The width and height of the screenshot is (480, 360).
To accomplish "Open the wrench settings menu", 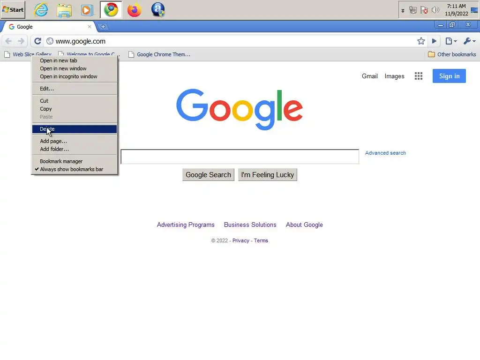I will pyautogui.click(x=470, y=41).
